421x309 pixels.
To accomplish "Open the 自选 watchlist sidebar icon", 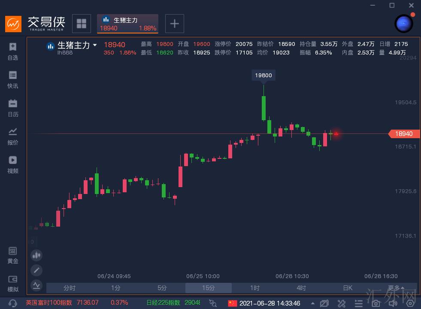I will [x=13, y=51].
